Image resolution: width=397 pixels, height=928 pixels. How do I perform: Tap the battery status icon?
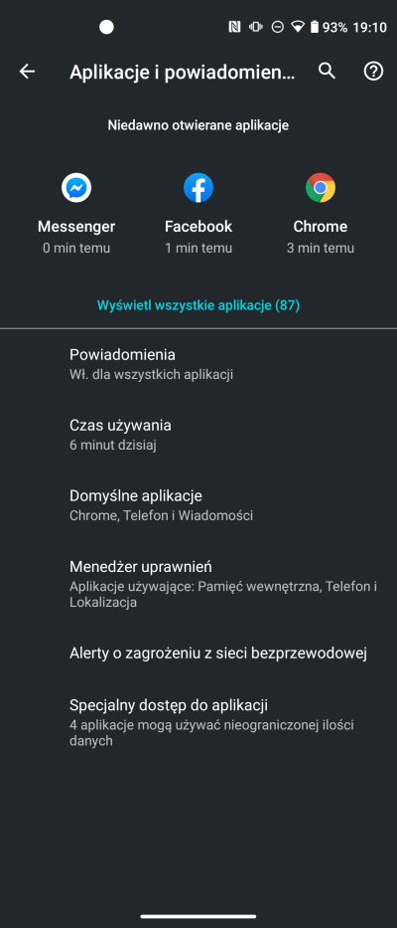315,27
